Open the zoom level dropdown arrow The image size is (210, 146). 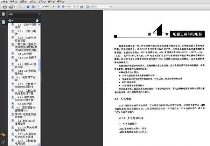[x=75, y=6]
